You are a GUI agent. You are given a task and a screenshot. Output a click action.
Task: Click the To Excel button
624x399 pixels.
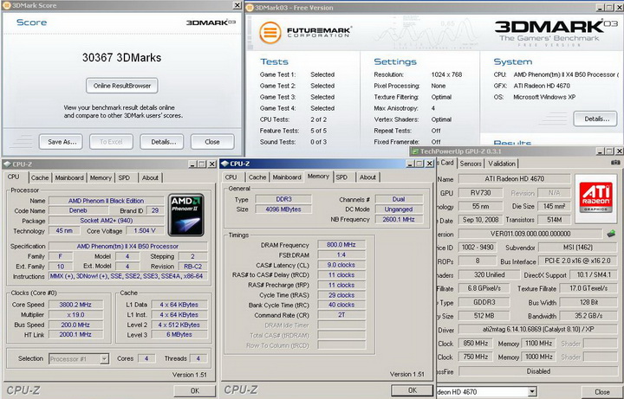111,142
